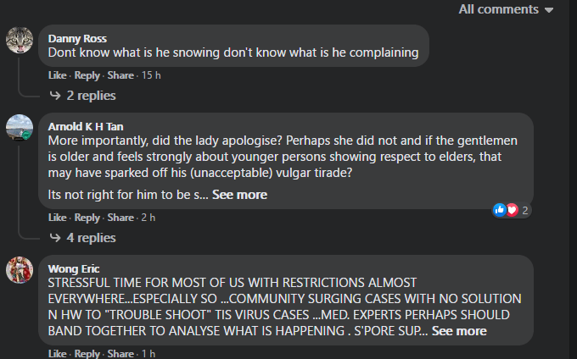
Task: Reply to Danny Ross's comment
Action: 87,75
